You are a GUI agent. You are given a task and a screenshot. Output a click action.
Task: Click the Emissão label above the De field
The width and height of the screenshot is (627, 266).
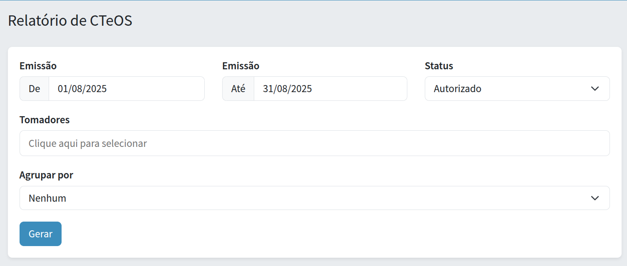click(x=38, y=66)
